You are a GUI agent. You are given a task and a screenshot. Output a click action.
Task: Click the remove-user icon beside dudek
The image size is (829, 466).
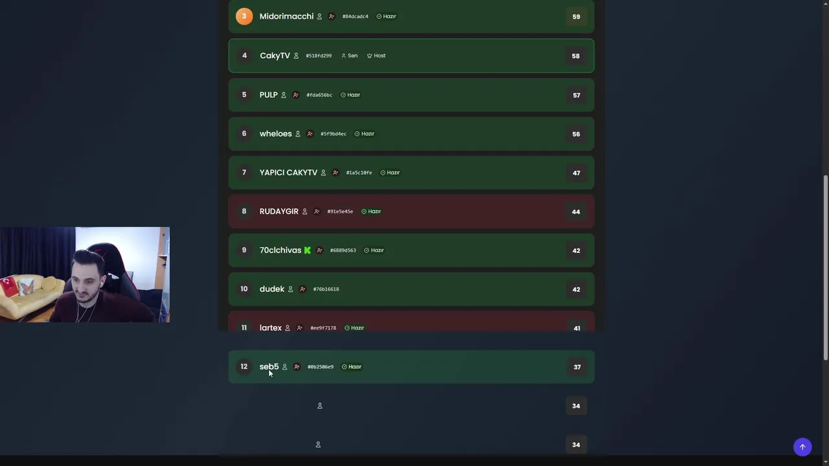point(302,289)
